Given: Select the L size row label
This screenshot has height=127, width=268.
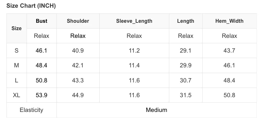Looking at the screenshot, I should pos(17,80).
